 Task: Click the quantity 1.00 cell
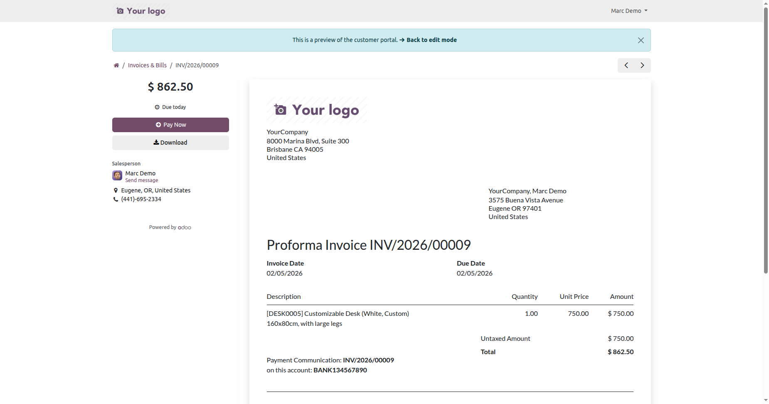pyautogui.click(x=531, y=314)
